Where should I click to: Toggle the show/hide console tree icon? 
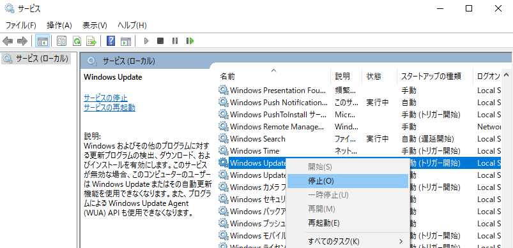click(x=43, y=41)
